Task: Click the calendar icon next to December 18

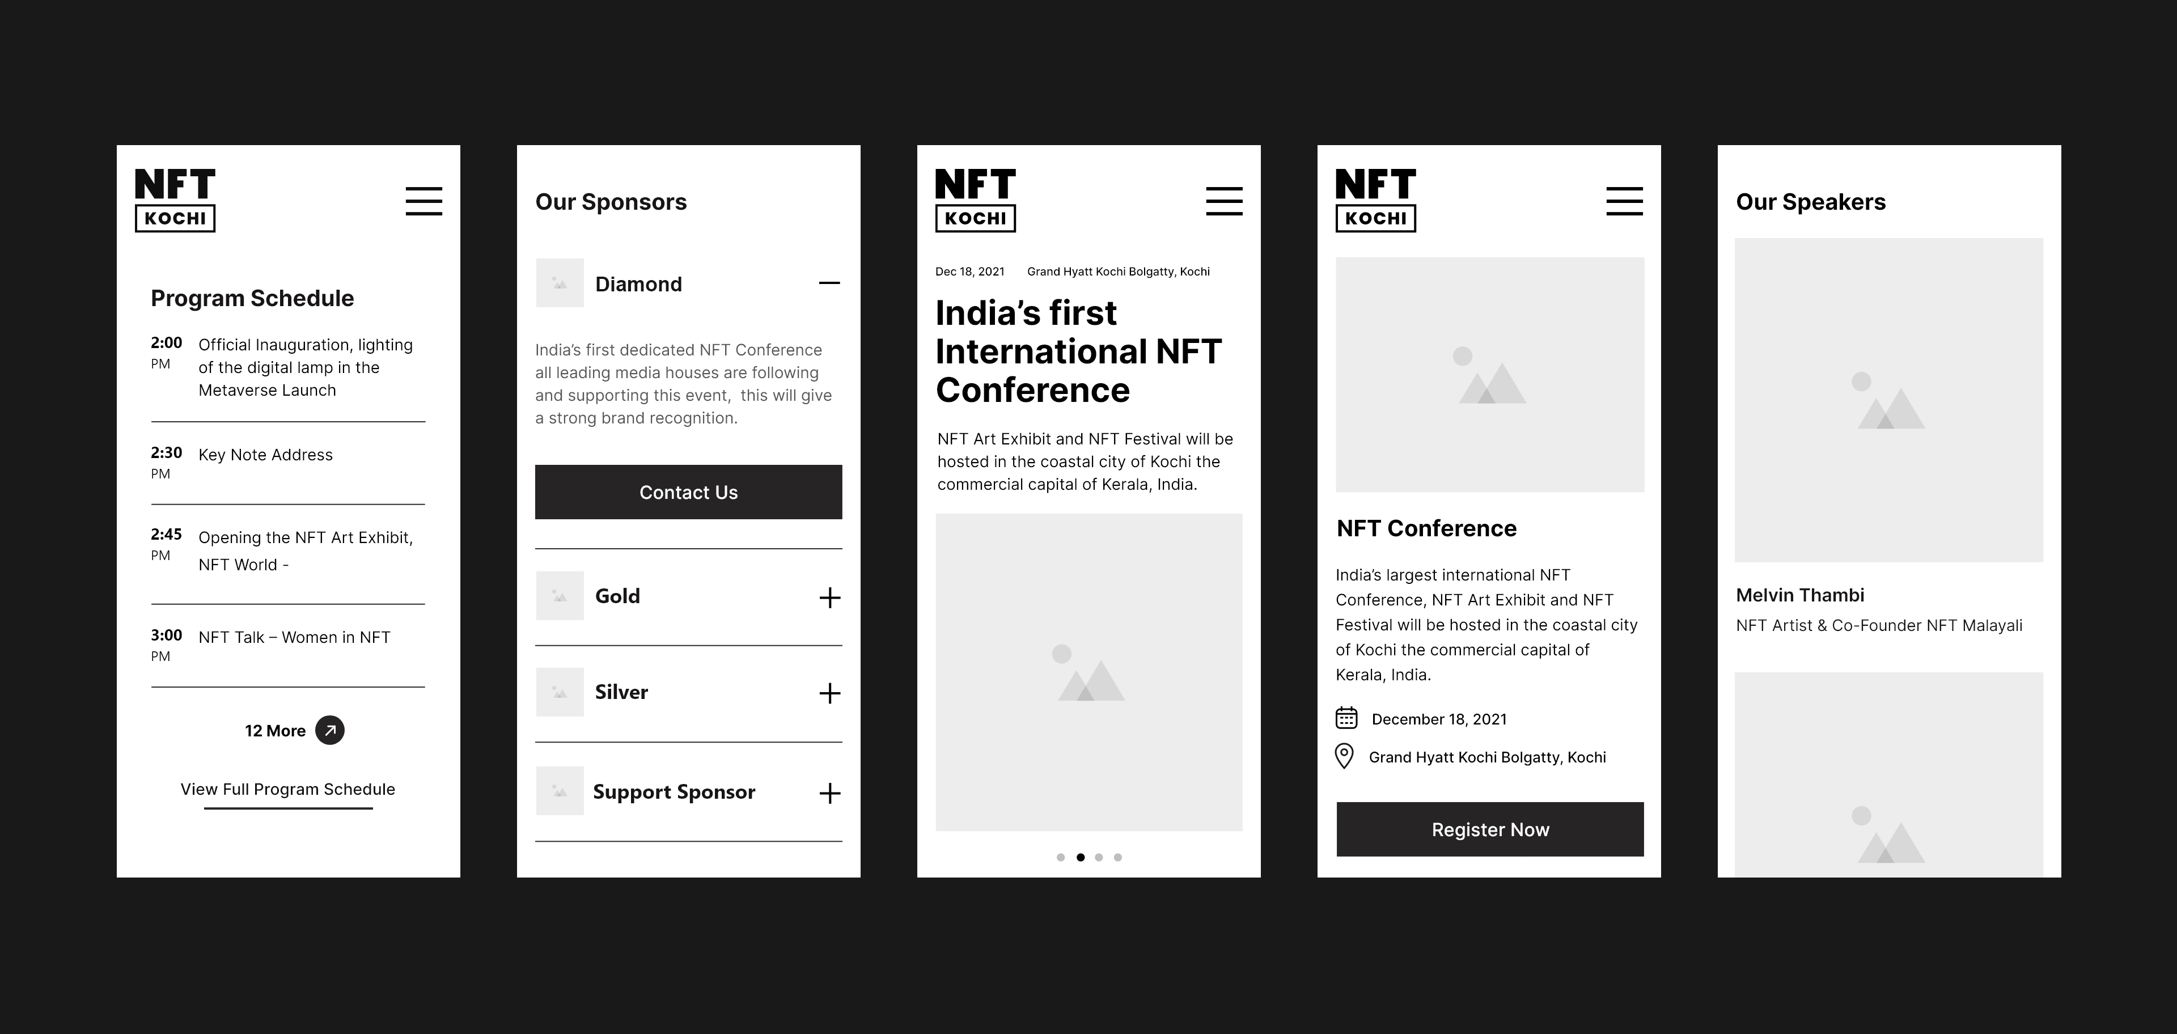Action: click(1347, 719)
